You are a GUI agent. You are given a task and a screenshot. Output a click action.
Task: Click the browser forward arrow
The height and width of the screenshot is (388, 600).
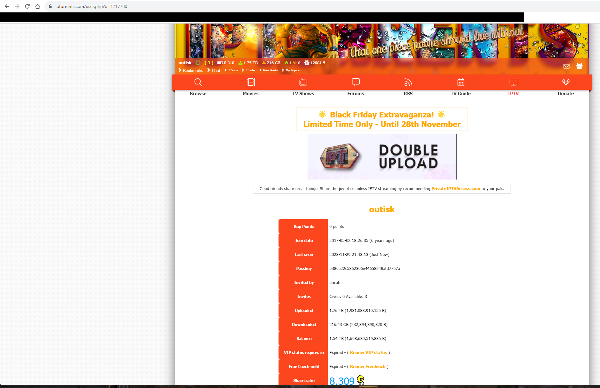[17, 6]
